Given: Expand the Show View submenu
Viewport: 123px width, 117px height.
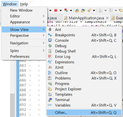Looking at the screenshot, I should coord(24,29).
